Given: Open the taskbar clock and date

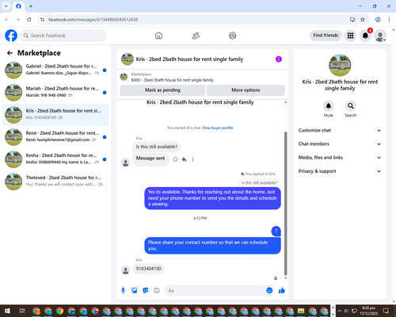Looking at the screenshot, I should coord(368,311).
